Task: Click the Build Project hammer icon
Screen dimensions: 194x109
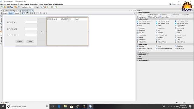Action: tap(42, 7)
